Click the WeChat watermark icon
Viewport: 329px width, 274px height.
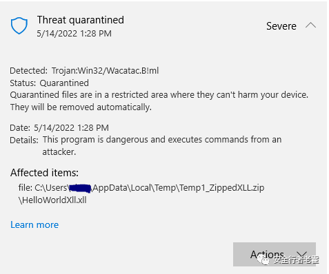pyautogui.click(x=263, y=260)
